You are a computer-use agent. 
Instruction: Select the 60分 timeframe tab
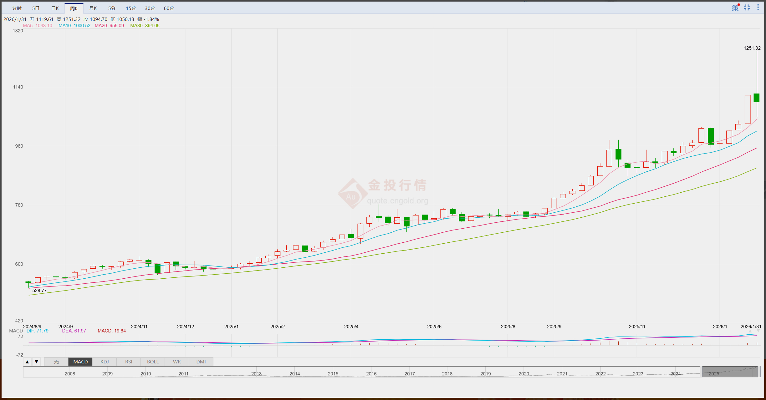[x=169, y=8]
